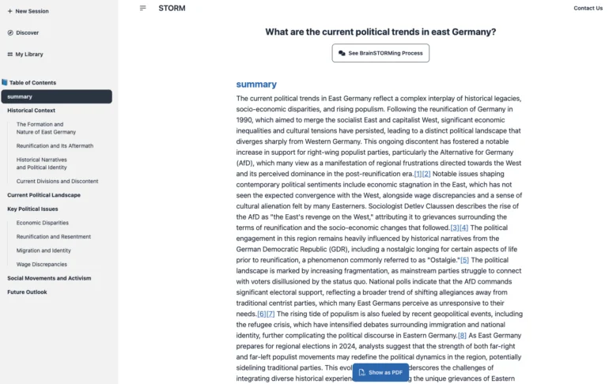Click the My Library grid icon
The height and width of the screenshot is (384, 609).
(10, 55)
